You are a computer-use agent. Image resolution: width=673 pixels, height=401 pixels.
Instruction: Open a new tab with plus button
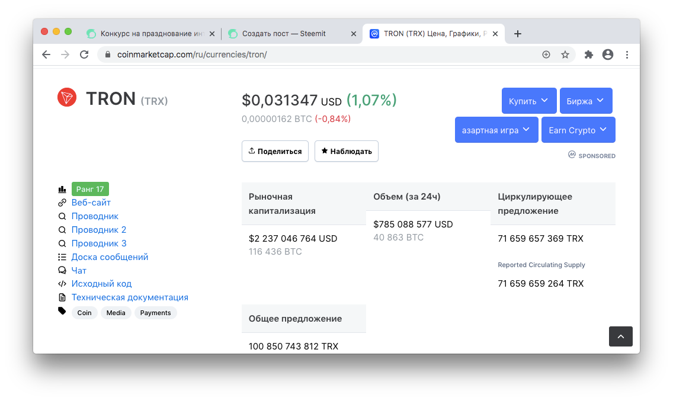click(518, 34)
